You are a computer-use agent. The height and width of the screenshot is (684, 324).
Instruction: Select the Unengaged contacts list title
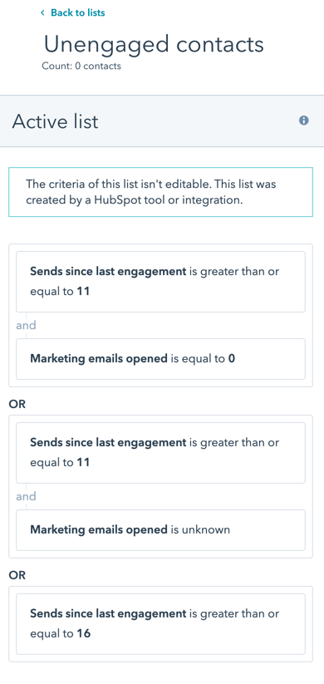coord(154,44)
